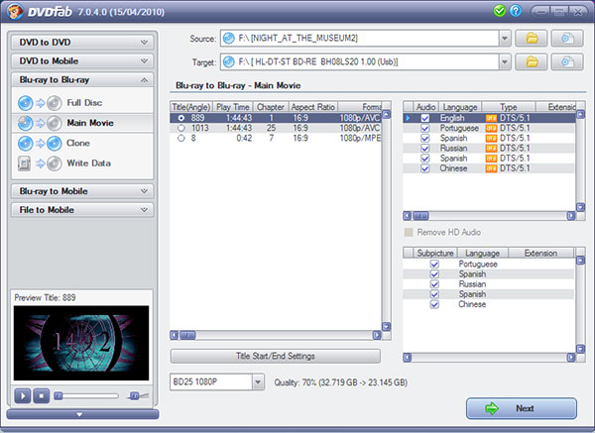Click the DTS icon on the Russian audio row

(x=491, y=149)
